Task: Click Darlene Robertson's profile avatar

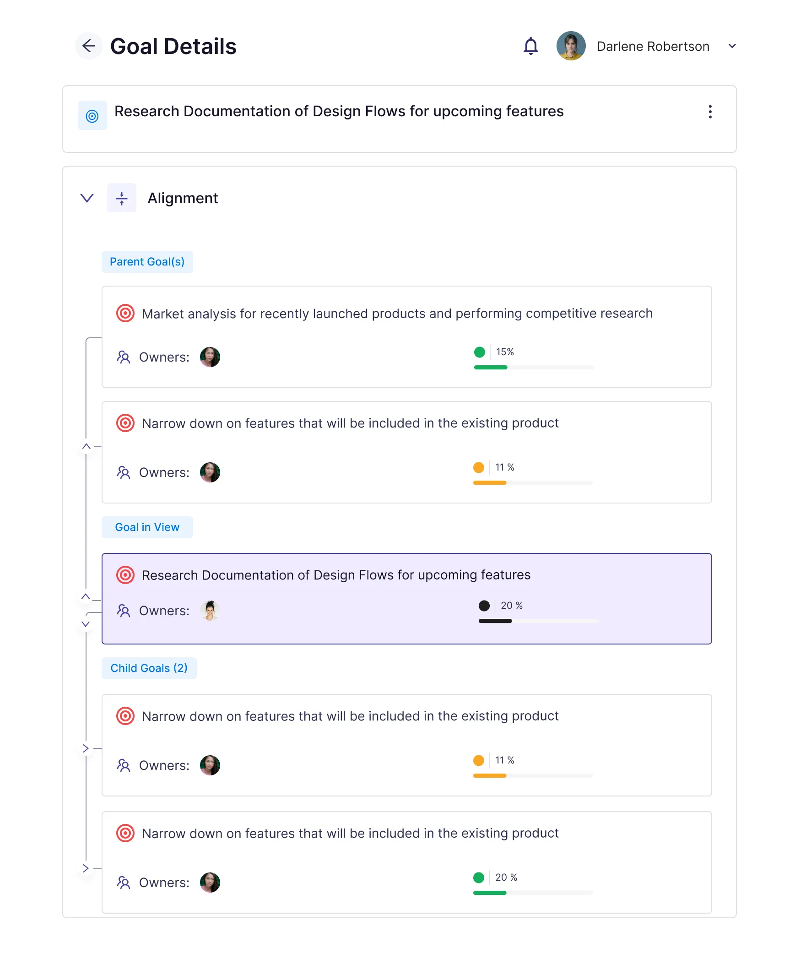Action: click(x=571, y=46)
